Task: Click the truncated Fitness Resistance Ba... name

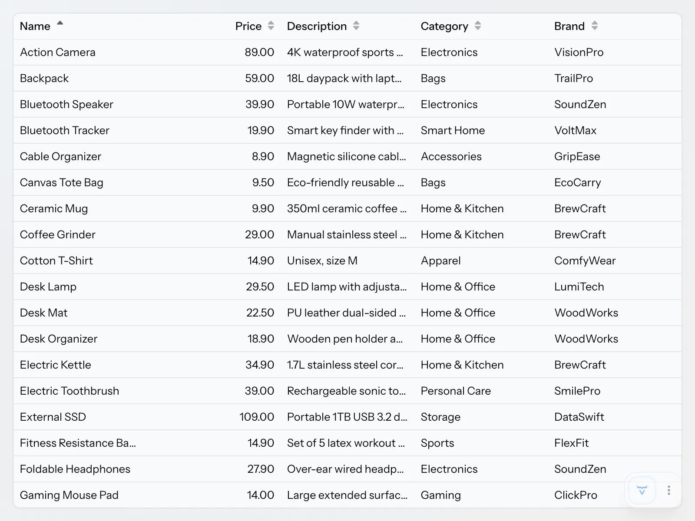Action: click(78, 443)
